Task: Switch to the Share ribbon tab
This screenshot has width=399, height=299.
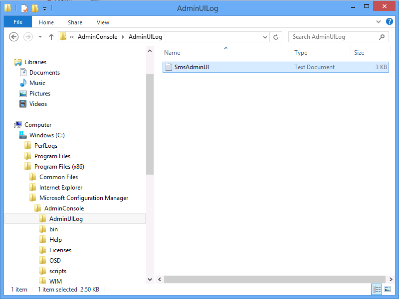Action: [75, 22]
